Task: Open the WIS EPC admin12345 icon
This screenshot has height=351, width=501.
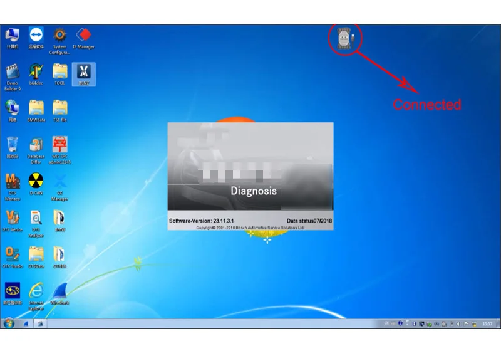Action: (x=59, y=150)
